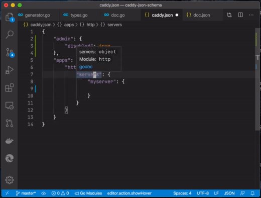The width and height of the screenshot is (261, 198).
Task: Open the Remote Explorer view
Action: pos(10,106)
